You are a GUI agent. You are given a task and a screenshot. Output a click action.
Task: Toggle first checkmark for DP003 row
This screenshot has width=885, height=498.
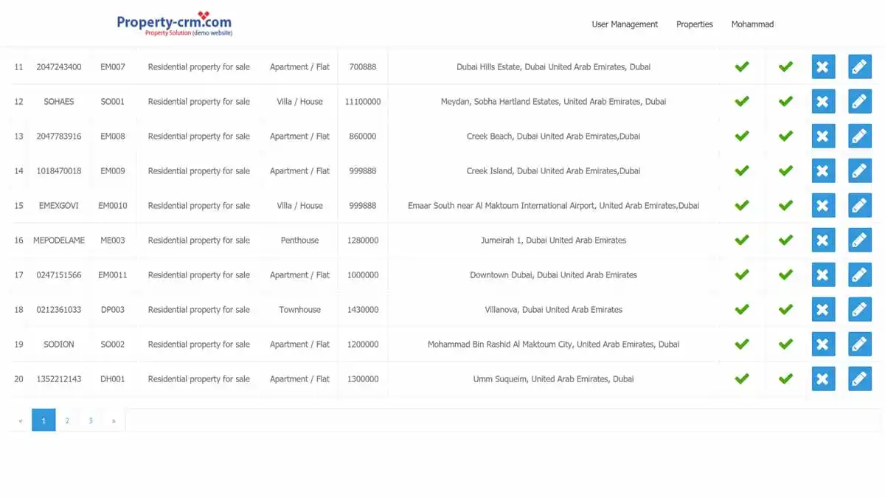coord(742,310)
